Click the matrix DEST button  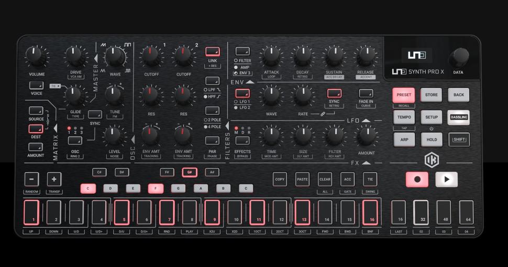click(36, 129)
